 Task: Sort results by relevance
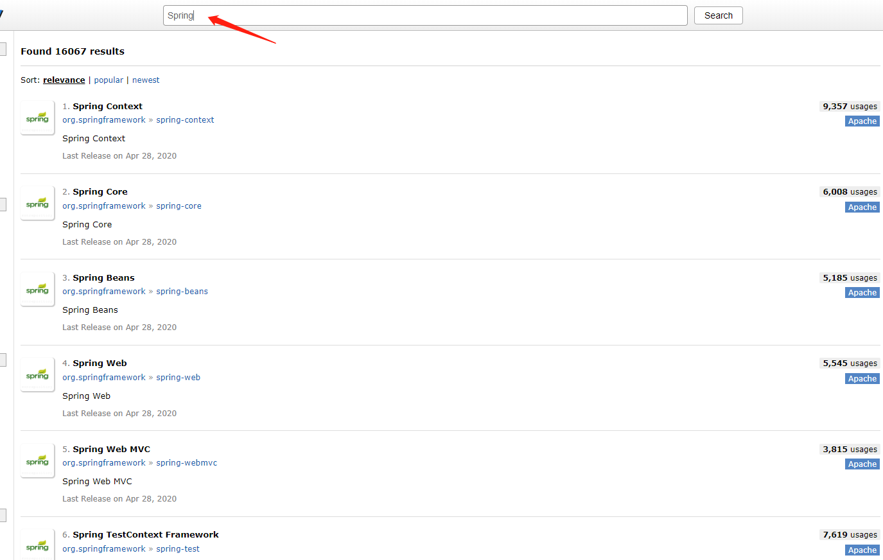tap(64, 80)
